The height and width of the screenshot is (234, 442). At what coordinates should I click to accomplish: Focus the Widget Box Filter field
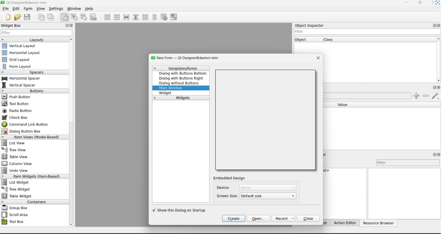pos(37,32)
